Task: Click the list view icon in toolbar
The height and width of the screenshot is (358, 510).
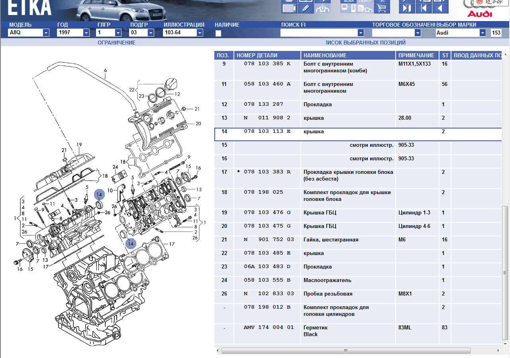Action: [288, 8]
